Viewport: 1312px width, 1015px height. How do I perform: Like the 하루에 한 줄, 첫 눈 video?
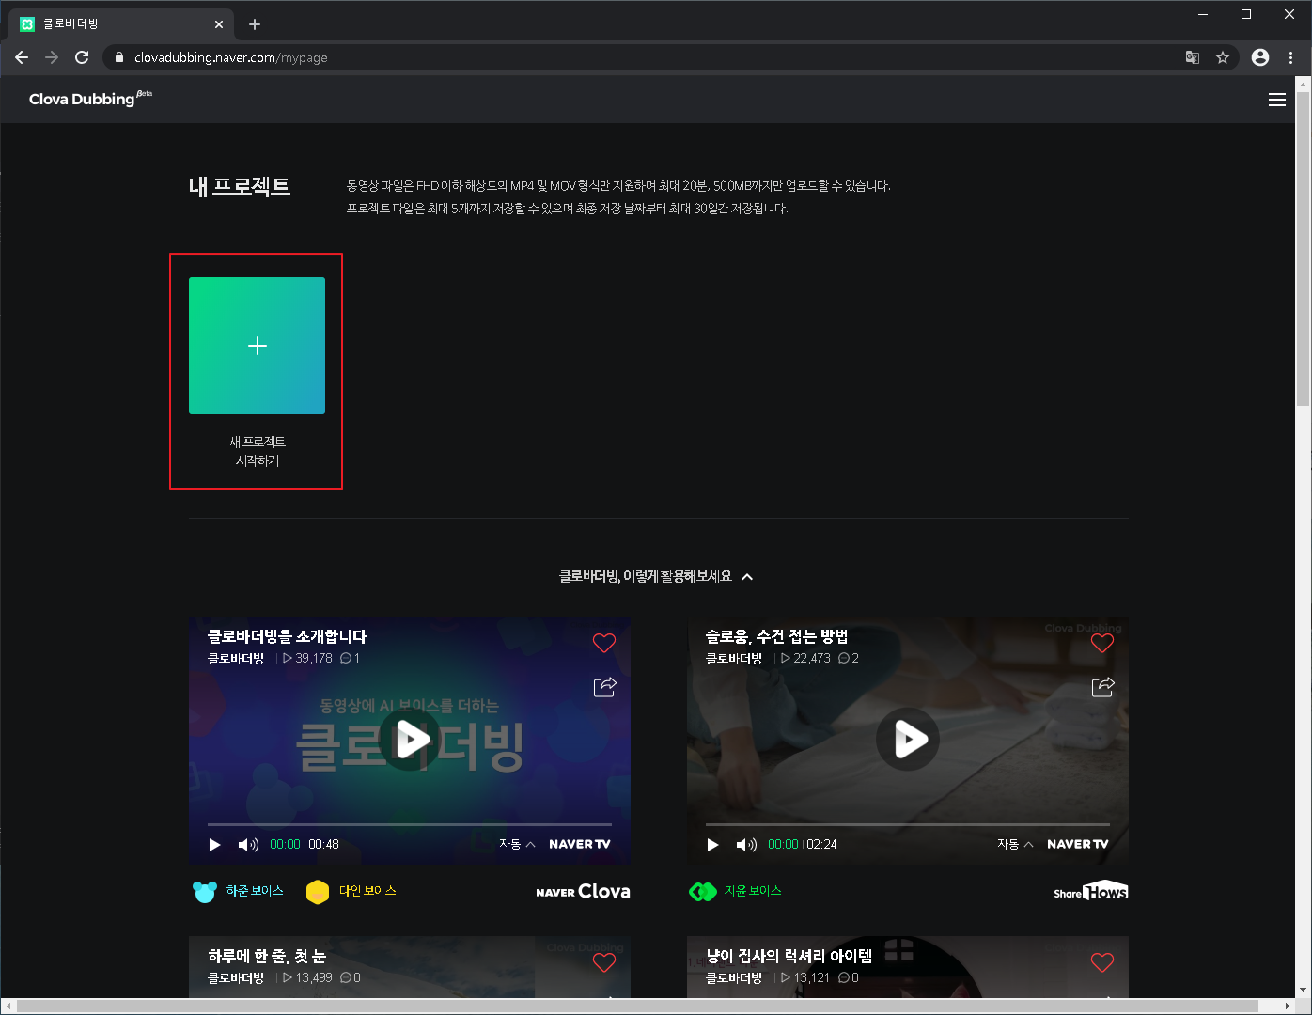[x=604, y=962]
